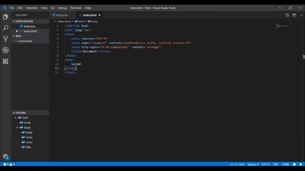This screenshot has height=171, width=305.
Task: Click the Salom! text on line 10
Action: click(76, 64)
